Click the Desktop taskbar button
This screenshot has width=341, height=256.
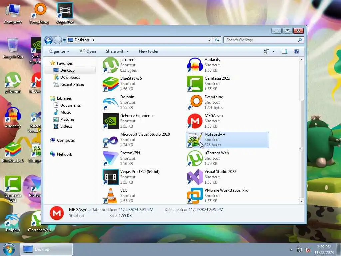pyautogui.click(x=46, y=249)
